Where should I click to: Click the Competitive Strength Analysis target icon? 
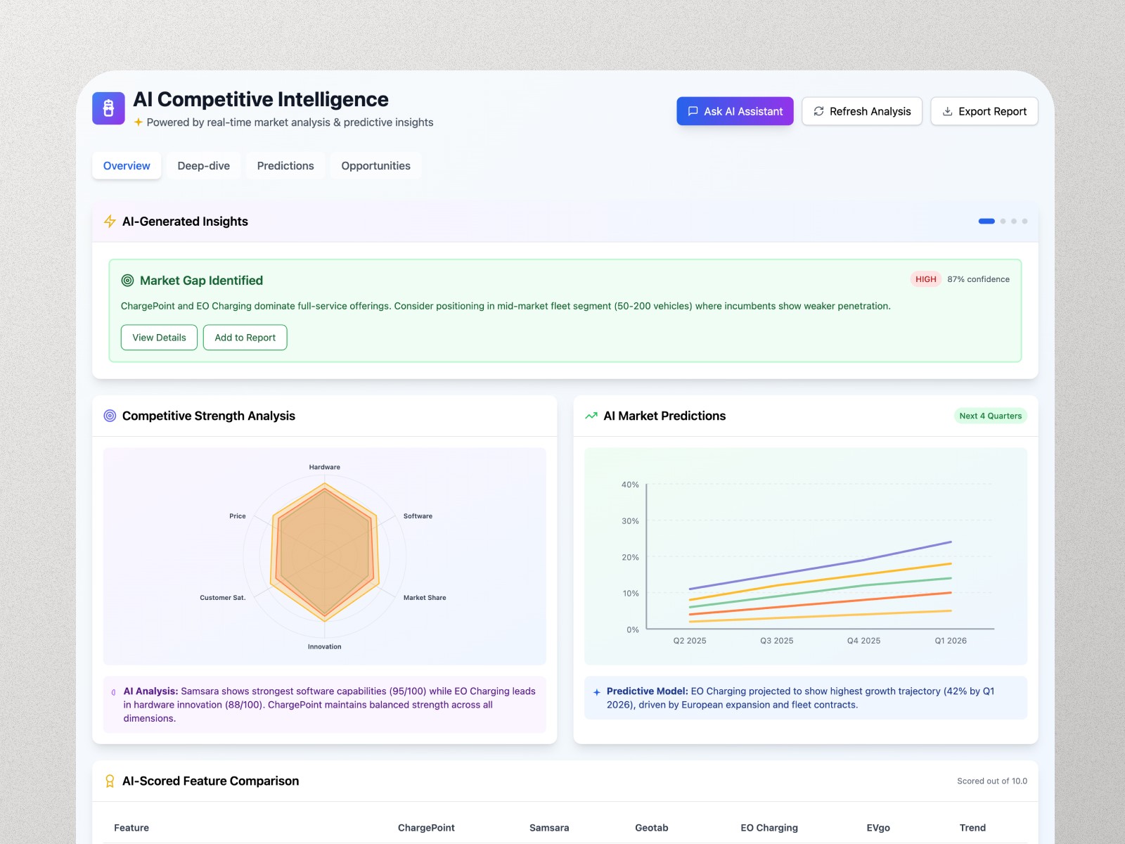point(110,416)
